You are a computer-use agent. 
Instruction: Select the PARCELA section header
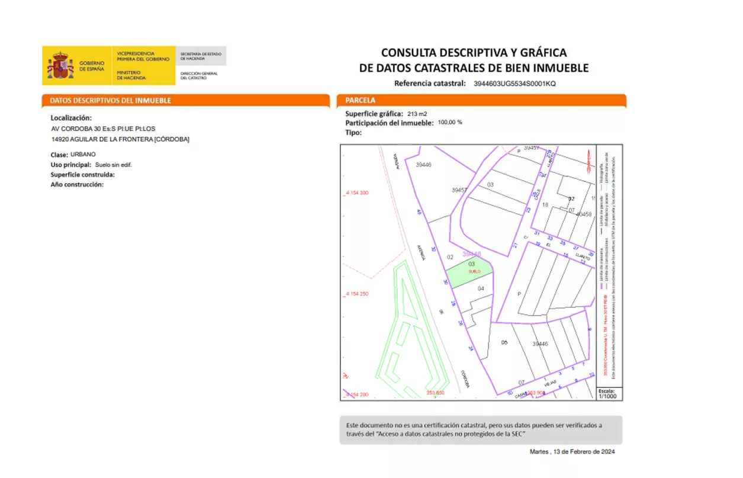point(361,101)
